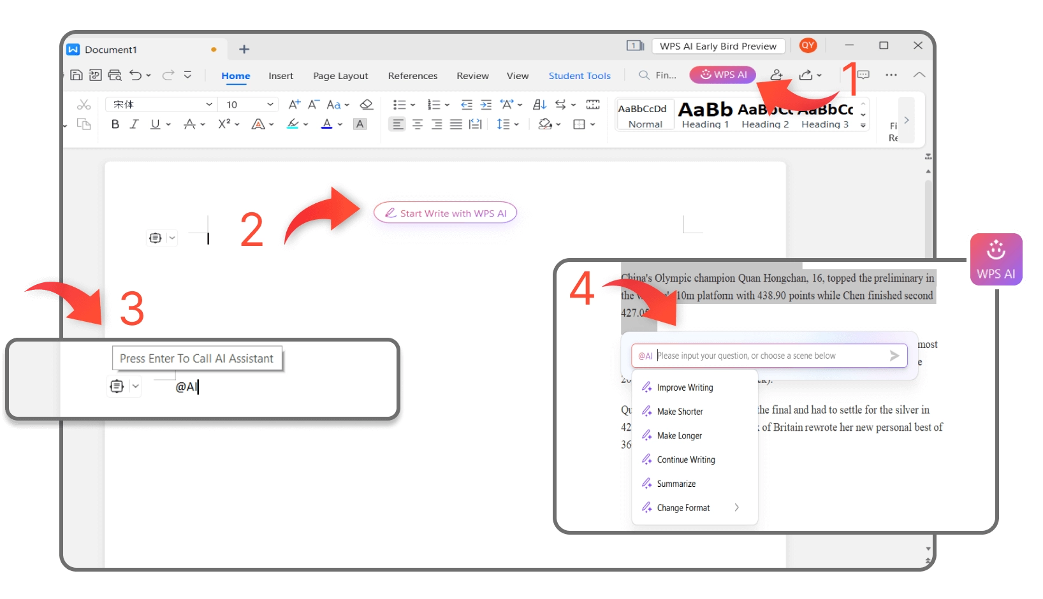Open the Student Tools tab
This screenshot has width=1043, height=599.
coord(580,76)
